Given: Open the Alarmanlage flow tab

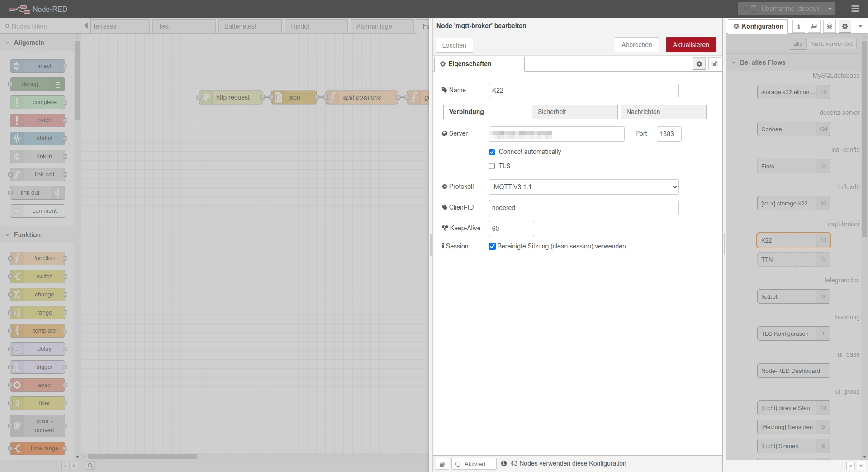Looking at the screenshot, I should (x=382, y=26).
